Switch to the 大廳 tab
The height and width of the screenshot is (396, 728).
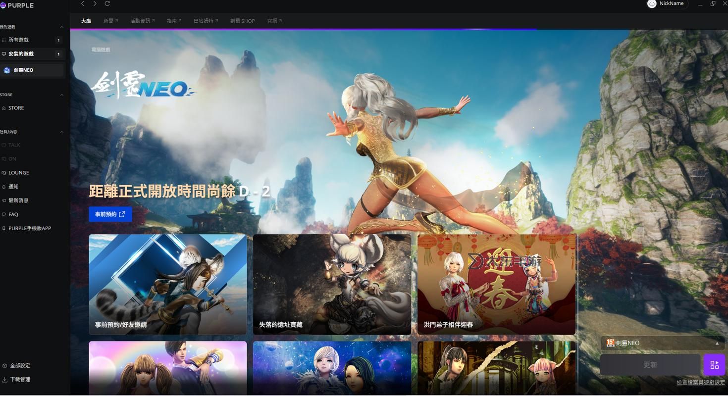pos(86,21)
